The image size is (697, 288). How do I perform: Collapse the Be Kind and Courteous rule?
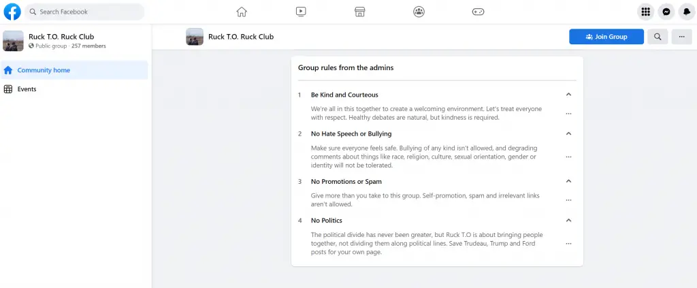[568, 95]
